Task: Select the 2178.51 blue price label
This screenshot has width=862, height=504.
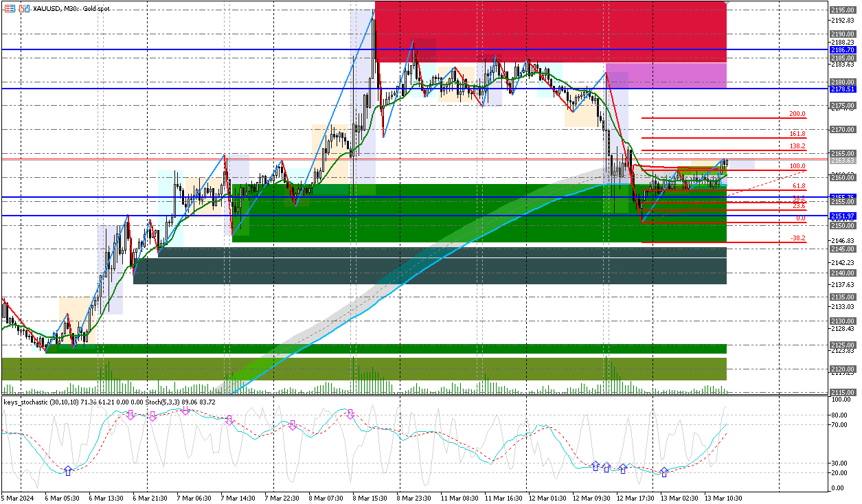Action: tap(841, 89)
